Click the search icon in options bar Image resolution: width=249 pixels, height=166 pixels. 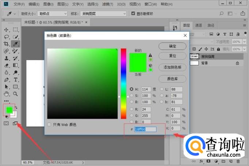pyautogui.click(x=221, y=13)
